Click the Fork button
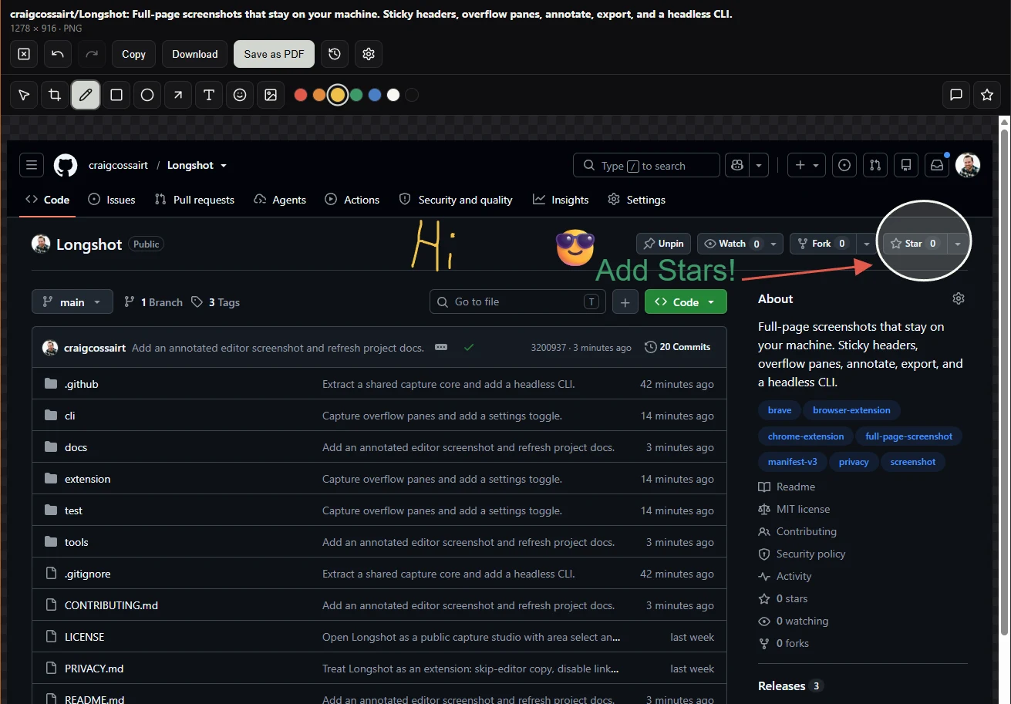 click(823, 244)
